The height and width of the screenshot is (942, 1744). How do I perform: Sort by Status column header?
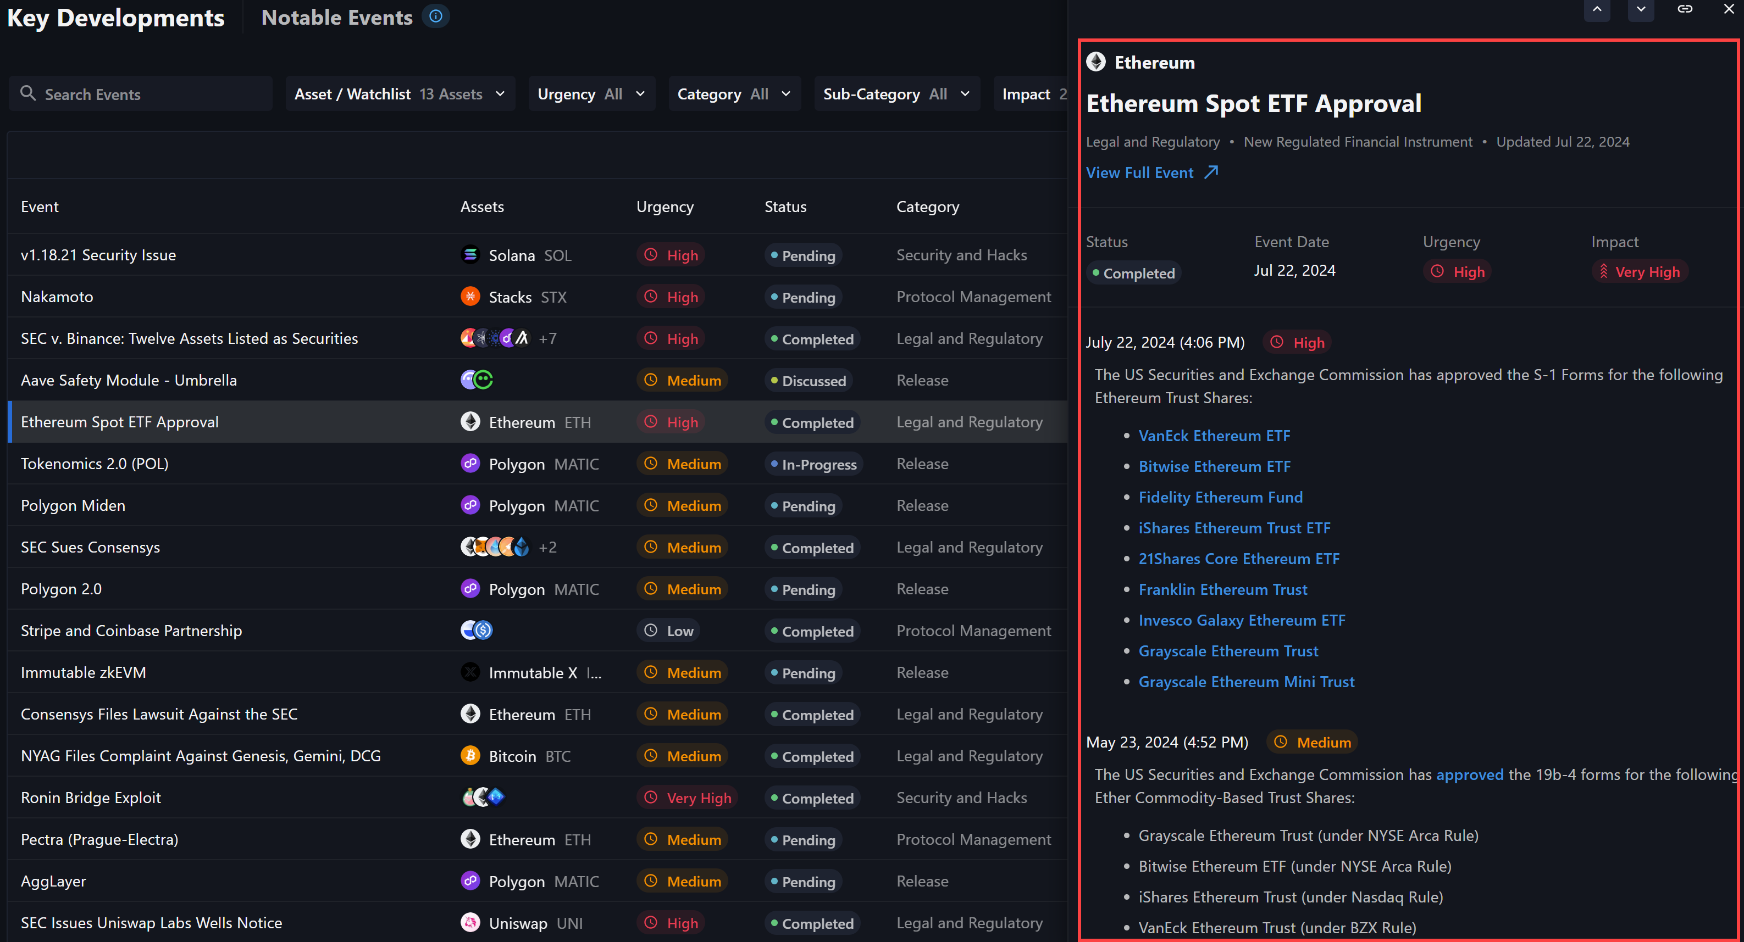click(x=785, y=207)
